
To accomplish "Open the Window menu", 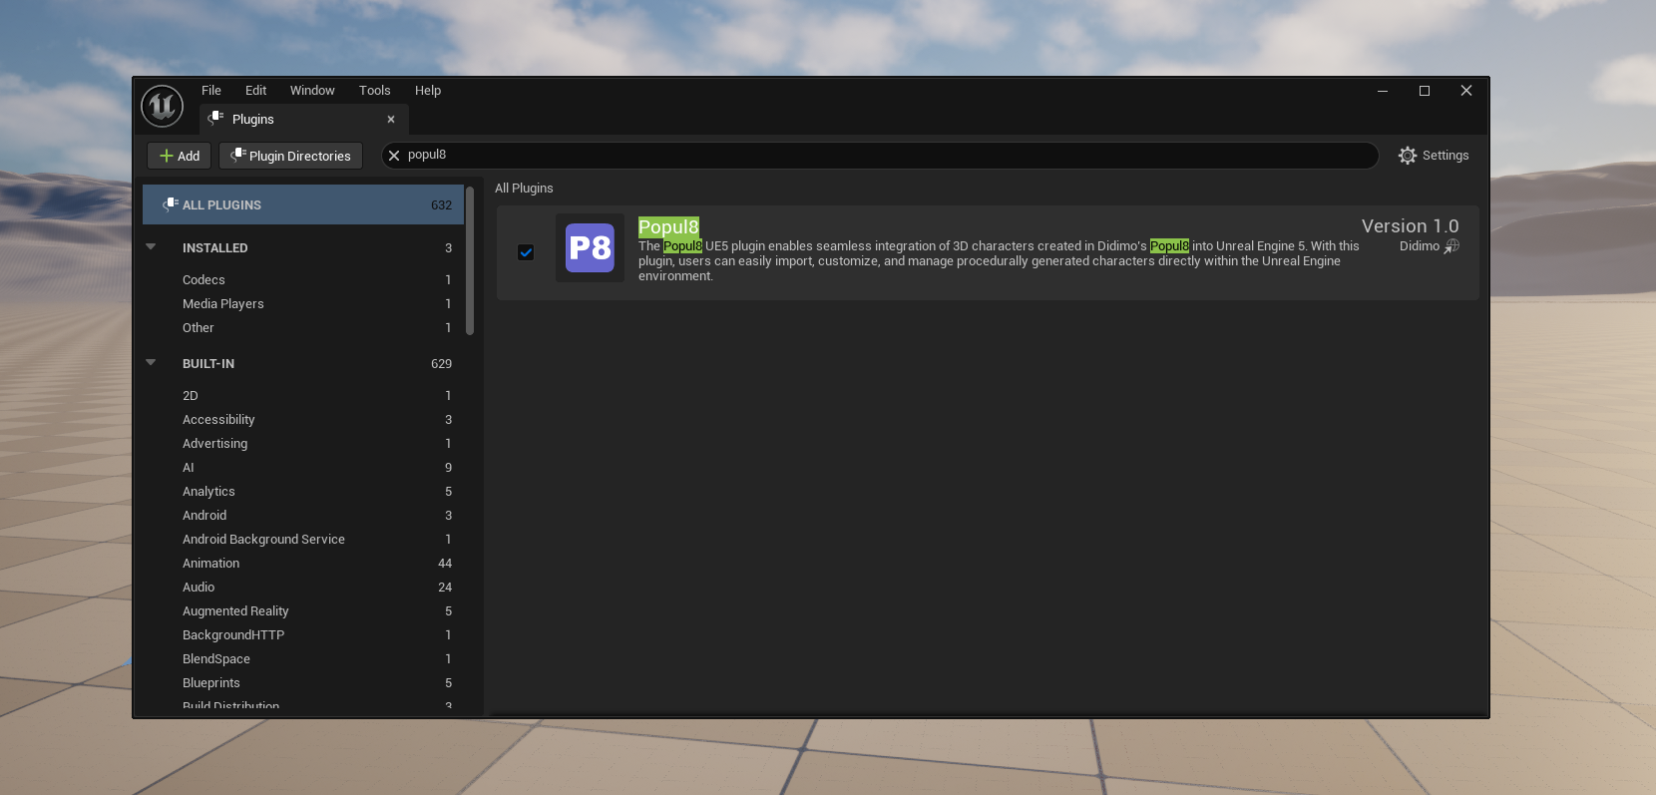I will pyautogui.click(x=312, y=91).
